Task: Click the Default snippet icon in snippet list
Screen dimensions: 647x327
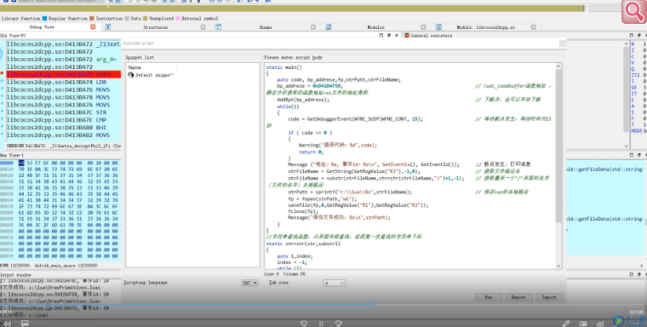Action: pos(131,75)
